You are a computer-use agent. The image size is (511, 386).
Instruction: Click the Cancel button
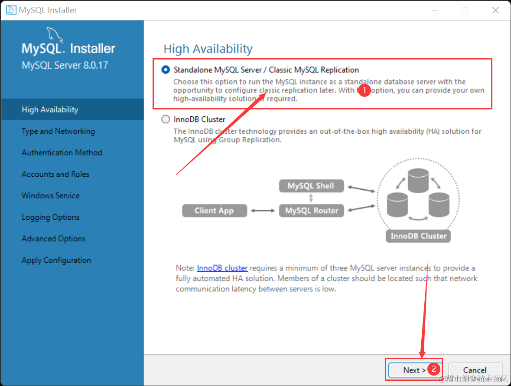(x=475, y=370)
